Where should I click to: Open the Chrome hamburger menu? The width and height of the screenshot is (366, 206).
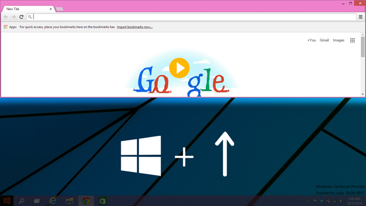click(x=360, y=17)
